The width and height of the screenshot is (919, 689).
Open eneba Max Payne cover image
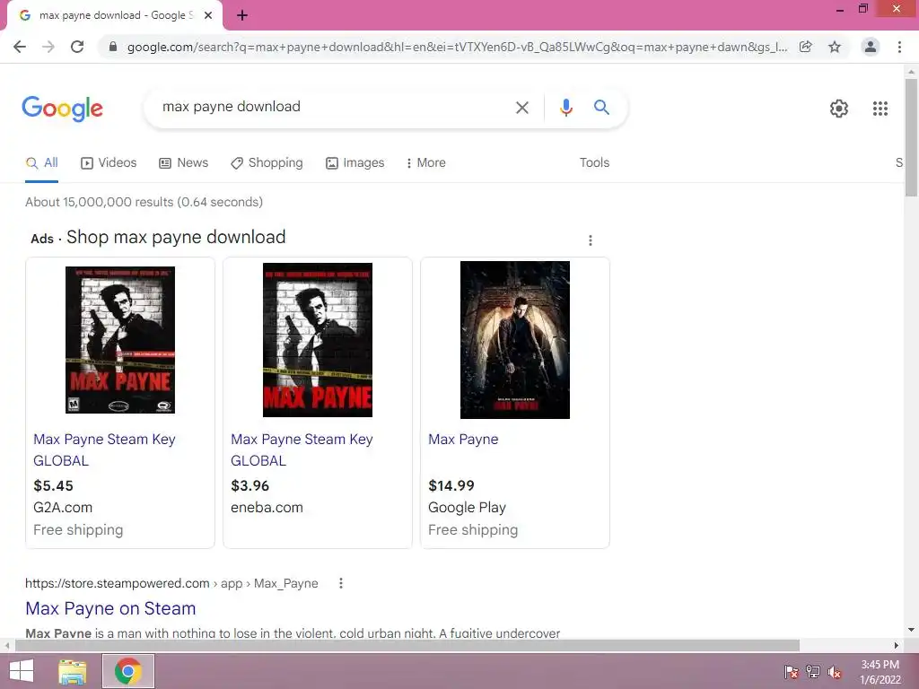coord(318,340)
